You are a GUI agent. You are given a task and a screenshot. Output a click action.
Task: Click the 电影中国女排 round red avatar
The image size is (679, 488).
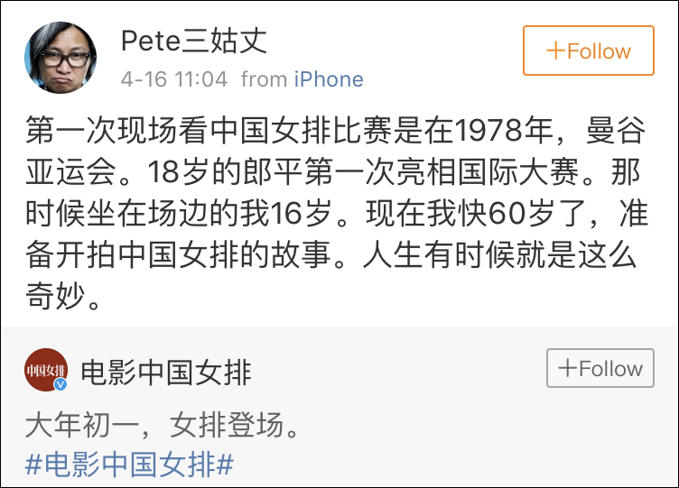46,370
